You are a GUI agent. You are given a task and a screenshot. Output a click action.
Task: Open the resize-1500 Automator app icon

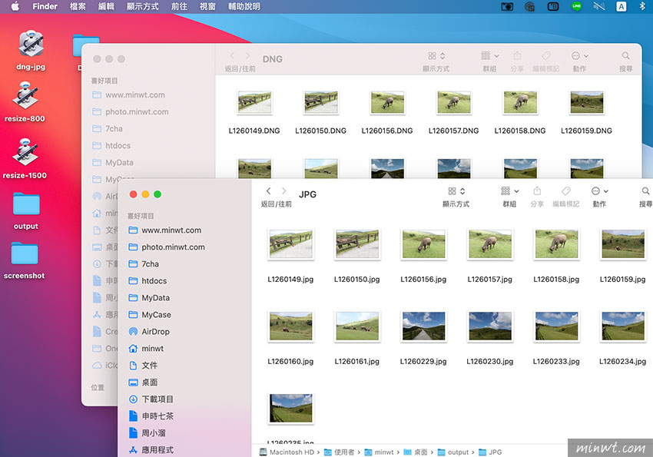click(x=25, y=152)
